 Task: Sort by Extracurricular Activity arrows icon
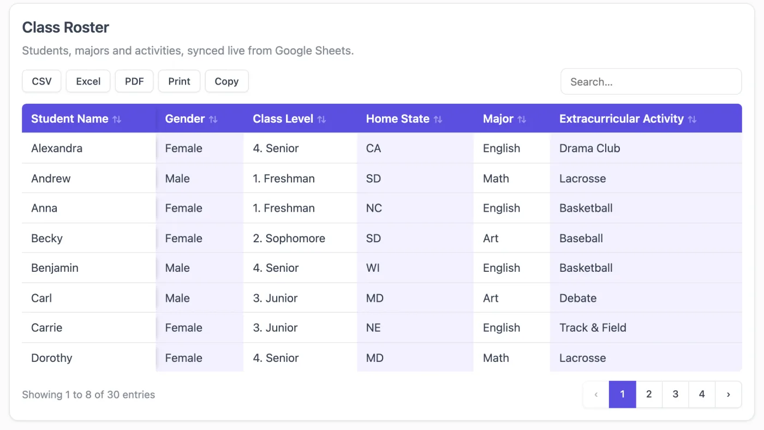click(x=693, y=119)
